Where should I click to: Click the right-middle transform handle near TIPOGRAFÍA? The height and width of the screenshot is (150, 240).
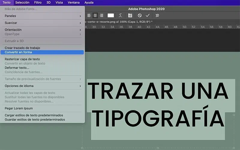[234, 115]
